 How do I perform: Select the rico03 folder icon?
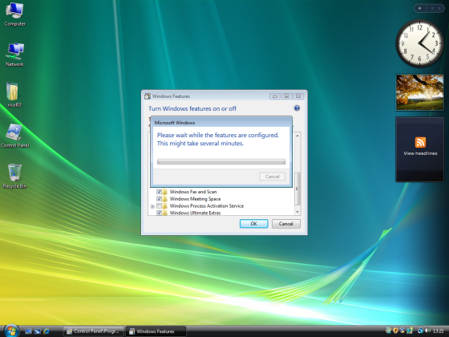point(14,95)
